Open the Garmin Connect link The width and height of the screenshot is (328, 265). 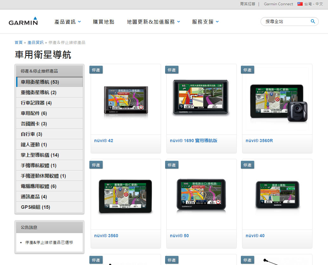279,4
